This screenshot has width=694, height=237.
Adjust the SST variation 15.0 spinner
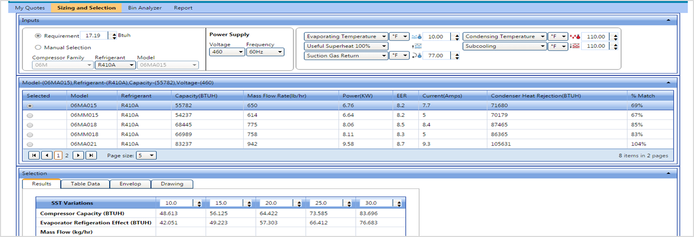click(x=250, y=203)
